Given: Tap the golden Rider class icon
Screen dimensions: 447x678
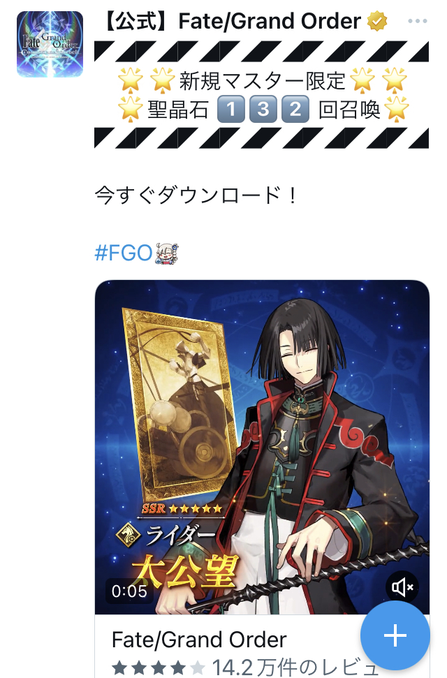Looking at the screenshot, I should click(129, 534).
